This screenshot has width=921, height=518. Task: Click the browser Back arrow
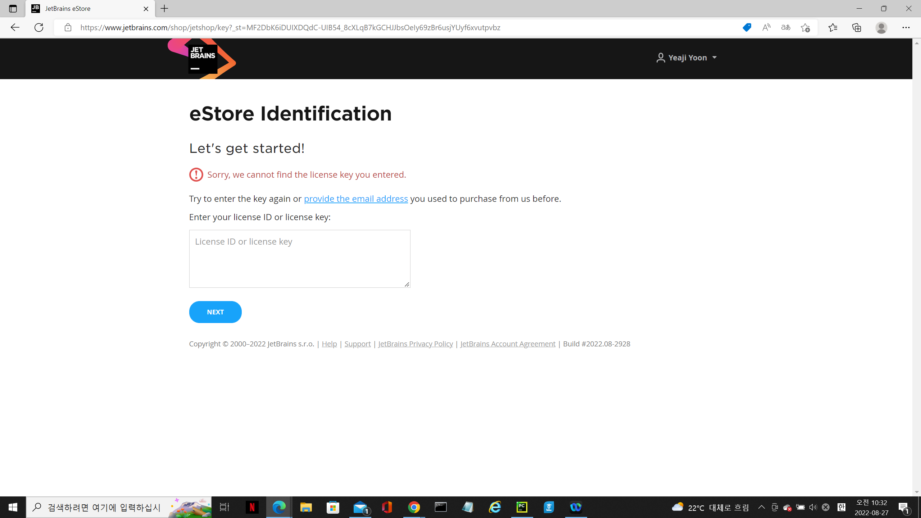[15, 28]
